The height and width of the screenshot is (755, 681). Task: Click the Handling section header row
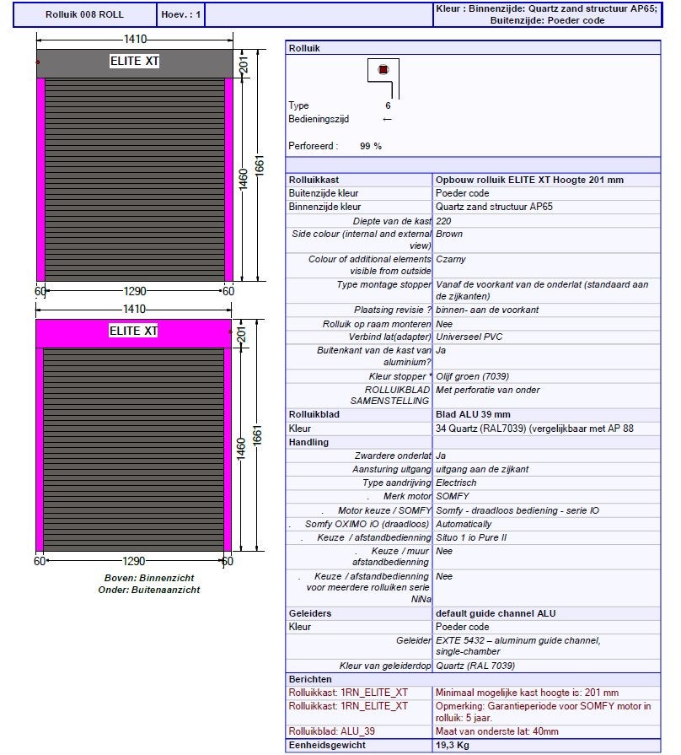tap(473, 442)
